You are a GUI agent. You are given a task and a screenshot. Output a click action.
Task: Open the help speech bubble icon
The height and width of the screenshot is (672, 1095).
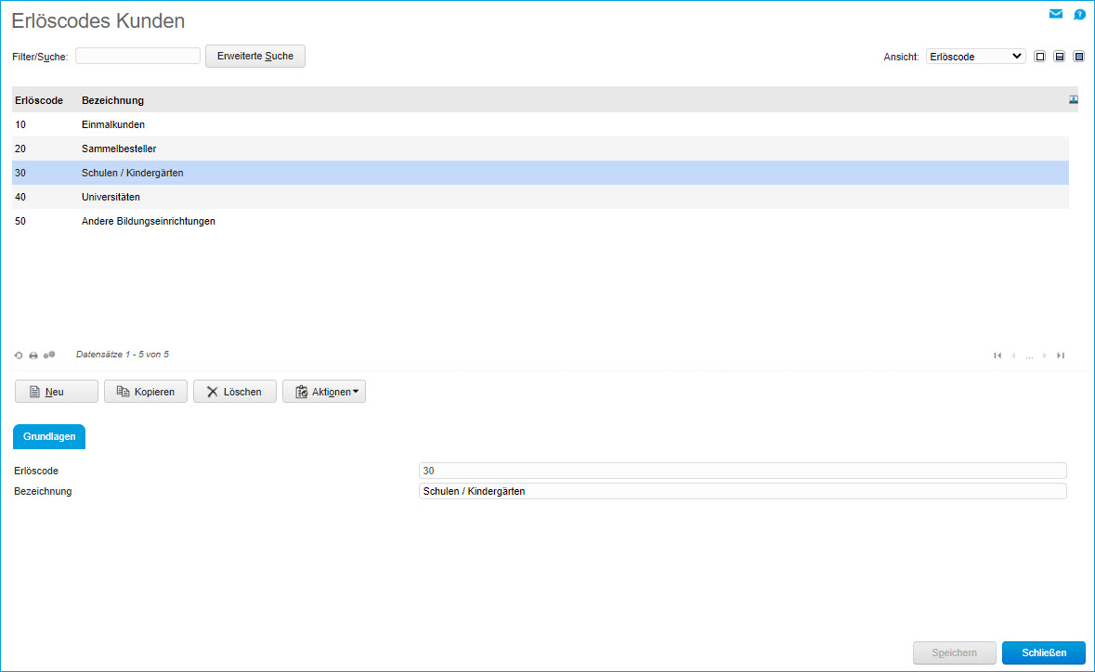point(1079,14)
